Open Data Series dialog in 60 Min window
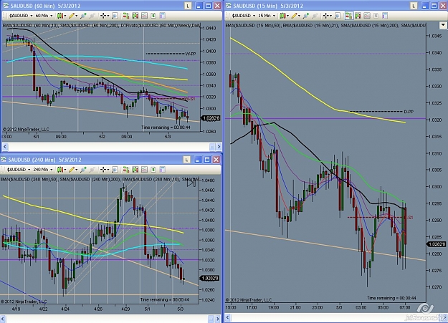Screen dimensions: 448x323 pyautogui.click(x=135, y=16)
